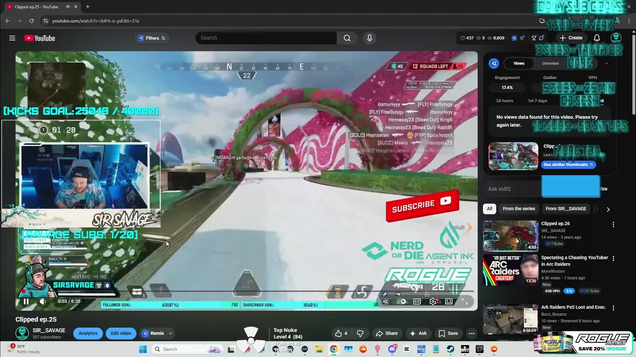The height and width of the screenshot is (357, 636).
Task: Collapse the vidIQ panel chevron
Action: (606, 63)
